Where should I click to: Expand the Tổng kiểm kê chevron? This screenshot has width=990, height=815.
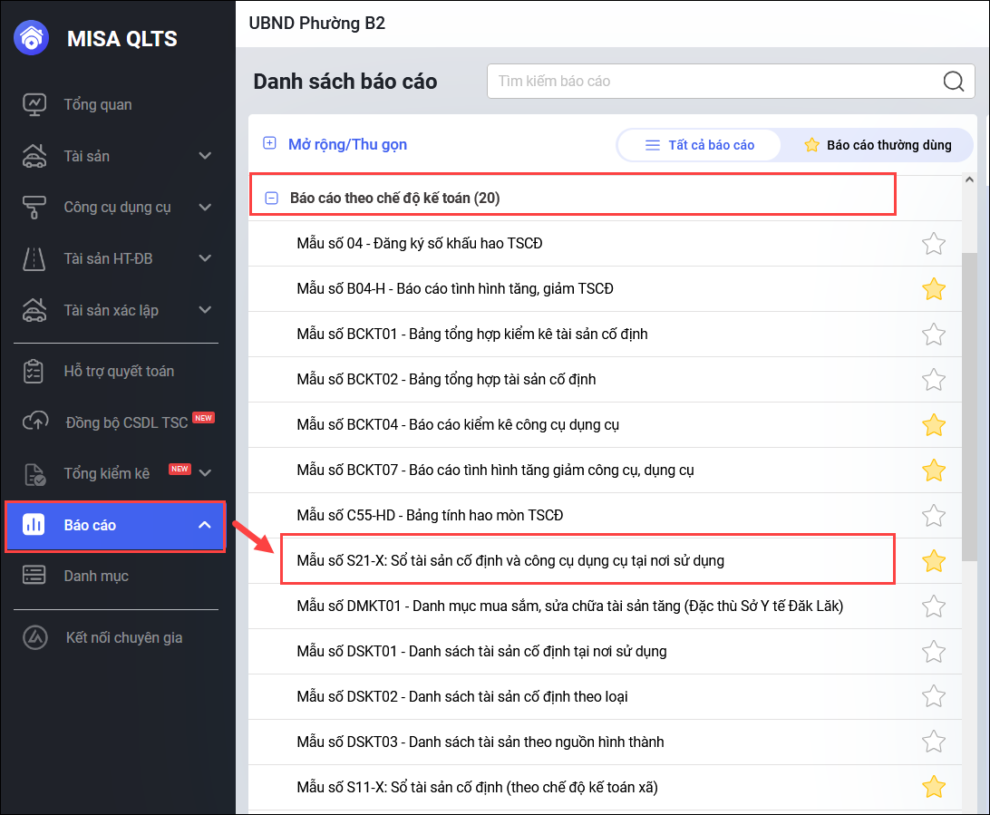point(205,473)
